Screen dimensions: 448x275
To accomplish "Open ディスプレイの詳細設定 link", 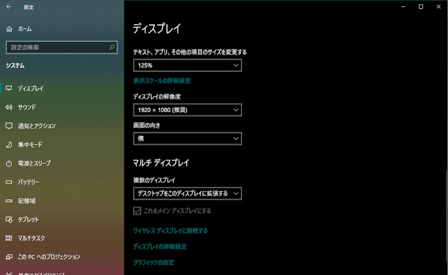I will [160, 246].
